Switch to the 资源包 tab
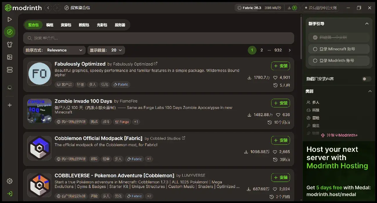377x203 pixels. coord(66,25)
